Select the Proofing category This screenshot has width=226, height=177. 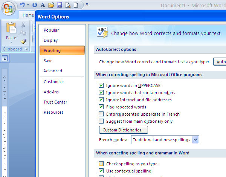[62, 50]
